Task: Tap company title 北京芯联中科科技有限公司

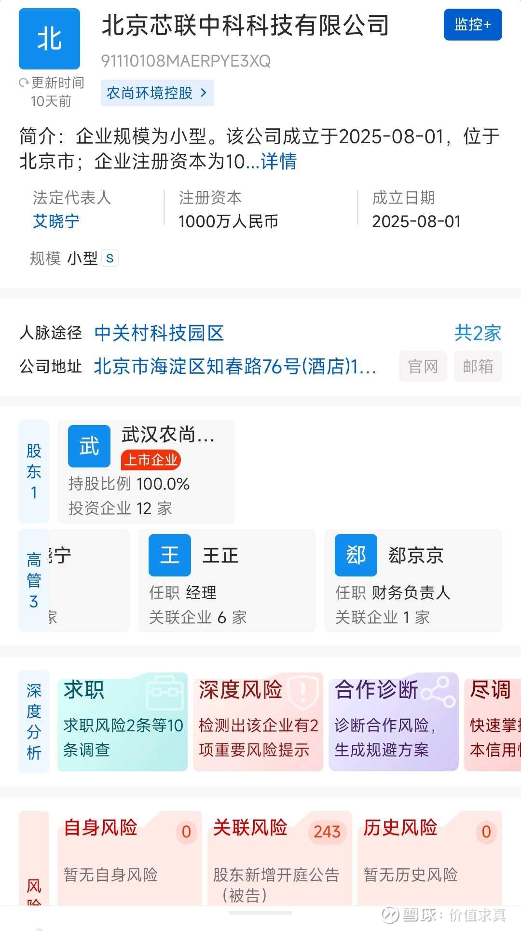Action: 246,26
